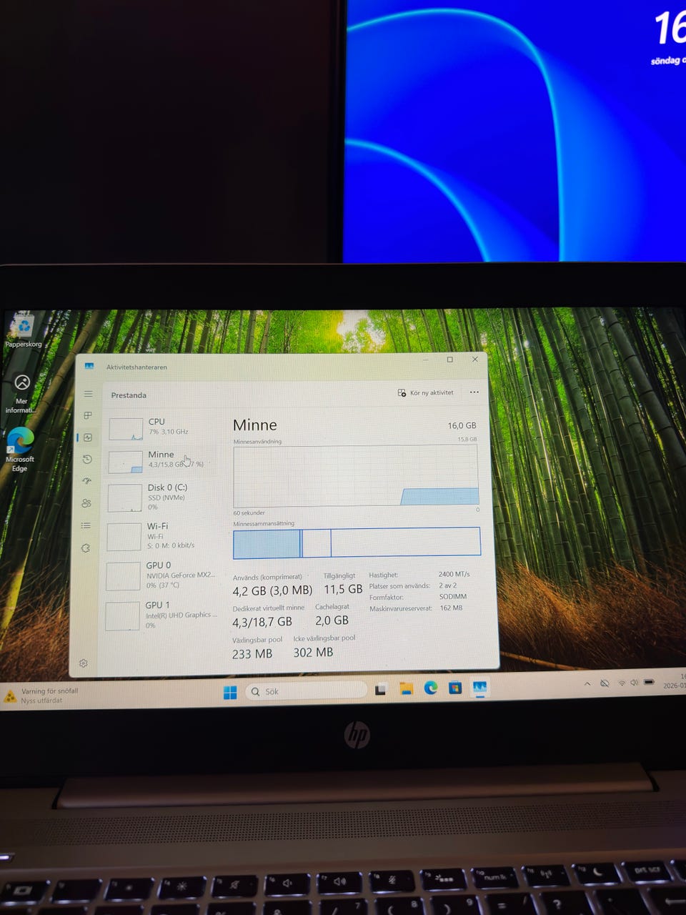The height and width of the screenshot is (915, 686).
Task: Click the GPU 0 mini graph thumbnail
Action: coord(124,576)
